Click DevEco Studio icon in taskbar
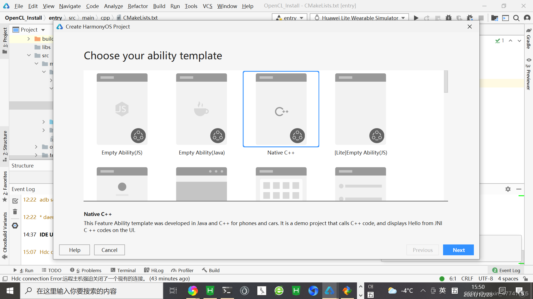The height and width of the screenshot is (299, 533). point(330,291)
